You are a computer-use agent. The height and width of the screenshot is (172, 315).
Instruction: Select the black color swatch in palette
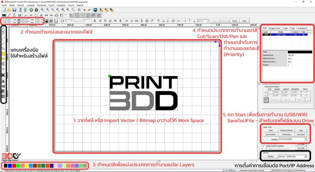coord(6,166)
